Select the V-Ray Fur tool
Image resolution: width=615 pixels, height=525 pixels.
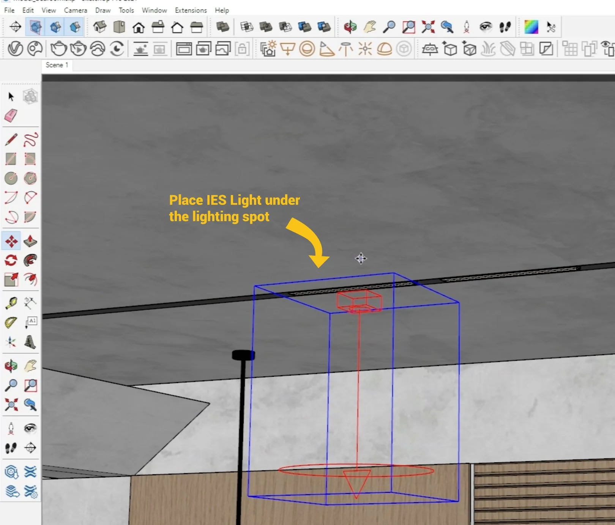pos(488,49)
